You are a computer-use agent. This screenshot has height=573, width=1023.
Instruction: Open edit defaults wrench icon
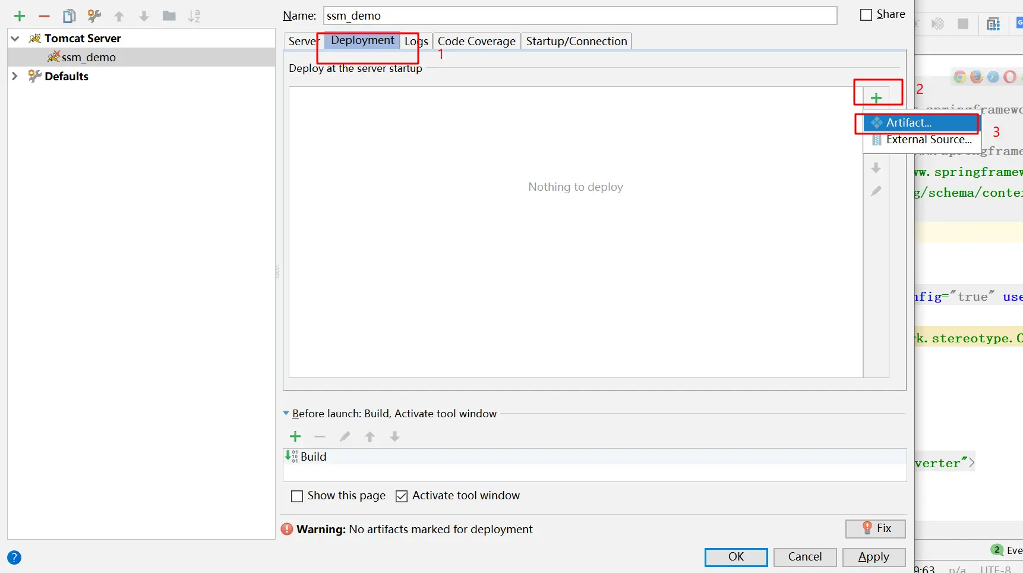tap(94, 16)
